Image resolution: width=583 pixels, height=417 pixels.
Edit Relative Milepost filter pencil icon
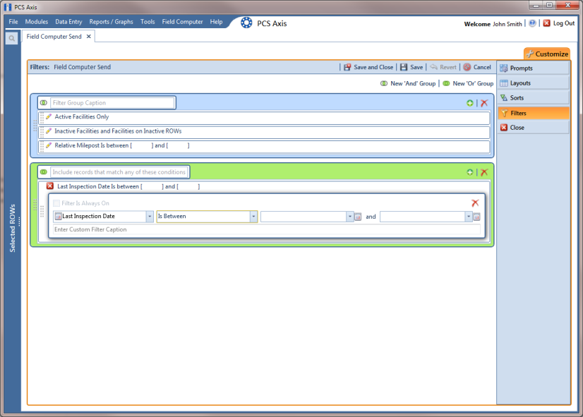49,145
